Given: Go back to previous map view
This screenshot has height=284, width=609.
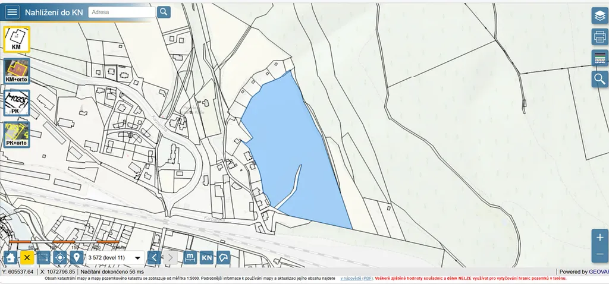Looking at the screenshot, I should [x=153, y=257].
